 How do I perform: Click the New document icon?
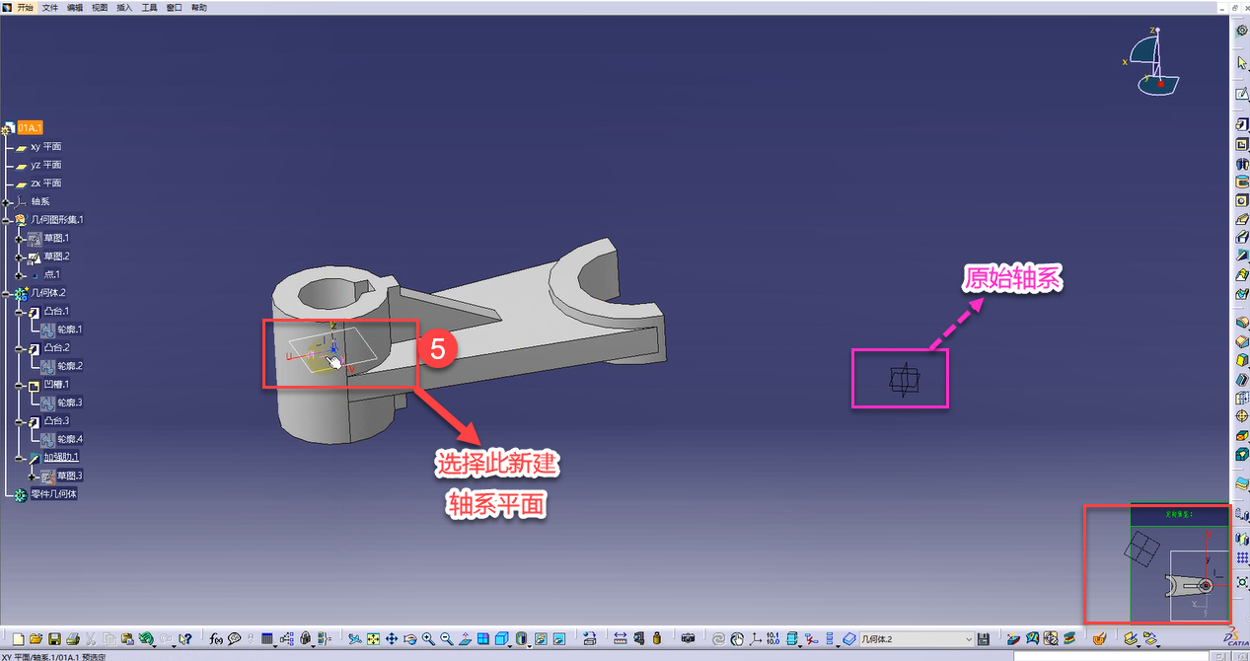19,639
